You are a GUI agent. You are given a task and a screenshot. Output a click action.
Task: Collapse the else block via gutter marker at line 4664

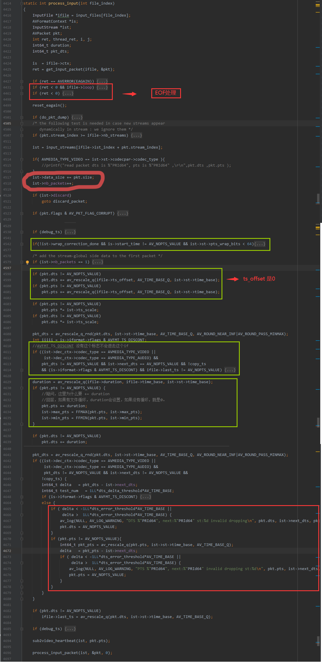tap(22, 503)
